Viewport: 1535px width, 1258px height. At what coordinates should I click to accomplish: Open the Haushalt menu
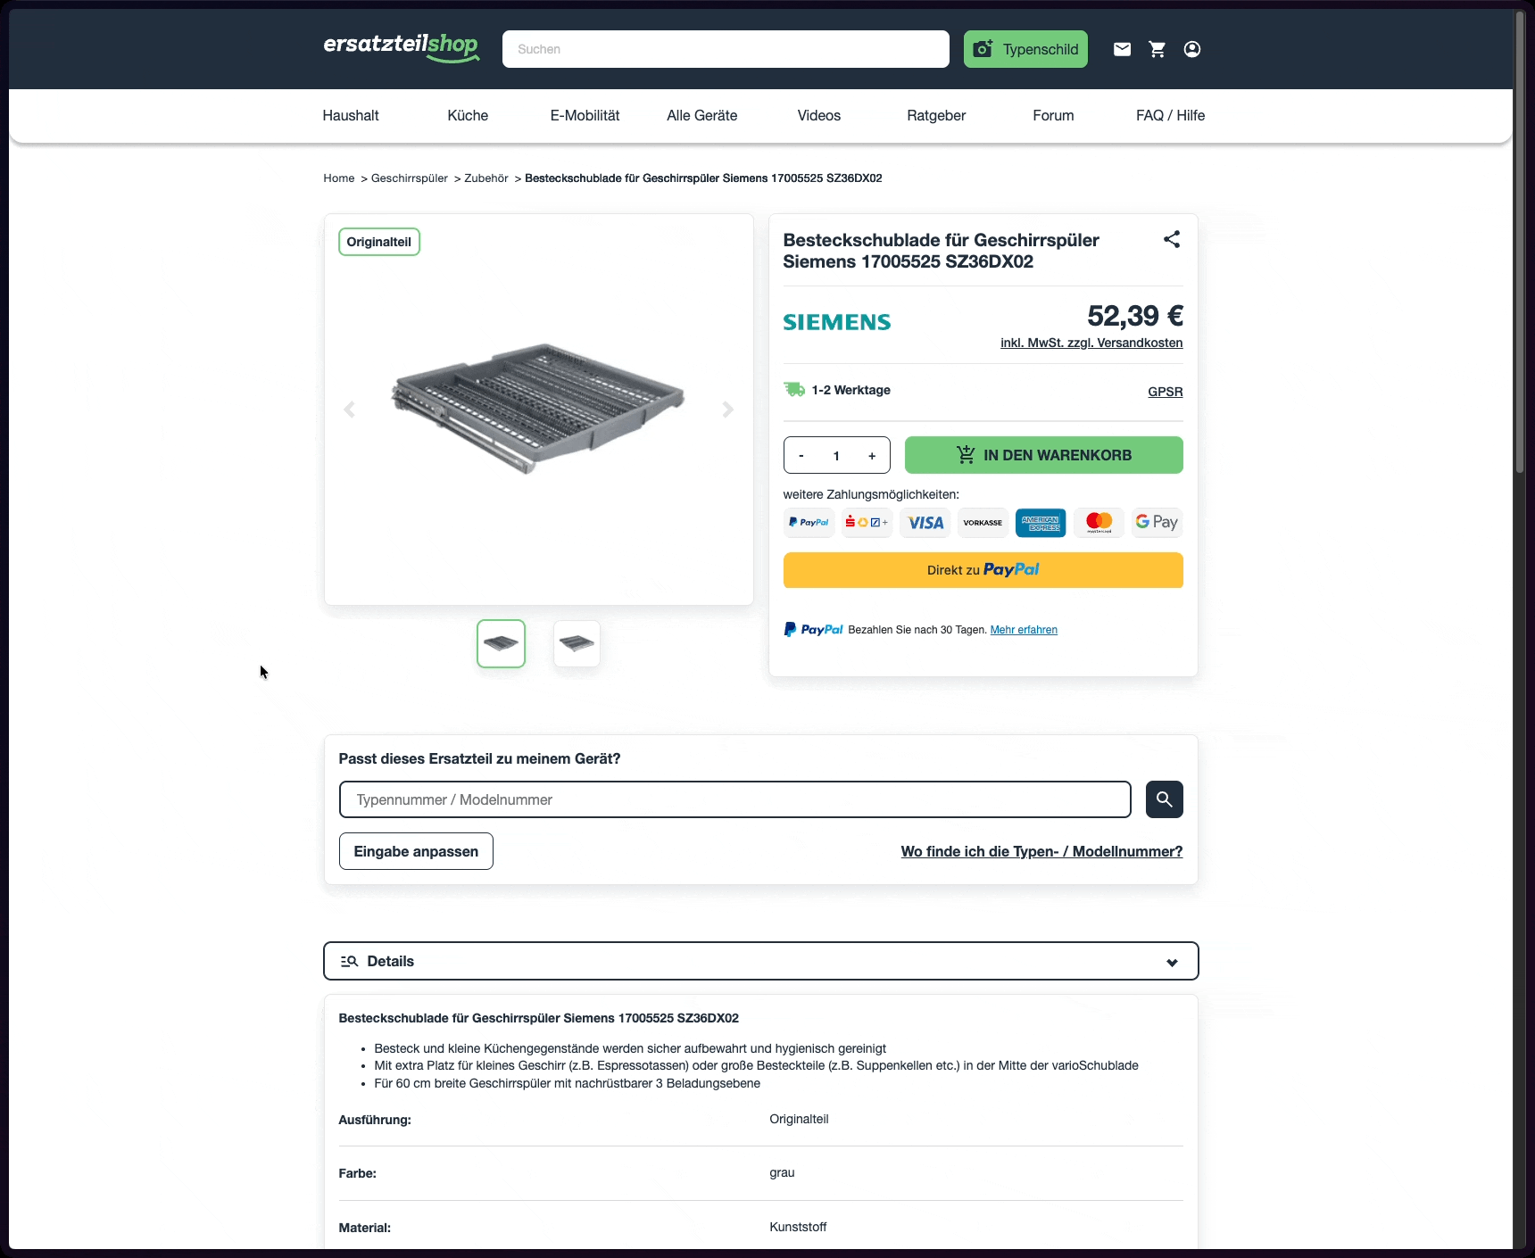click(x=351, y=116)
